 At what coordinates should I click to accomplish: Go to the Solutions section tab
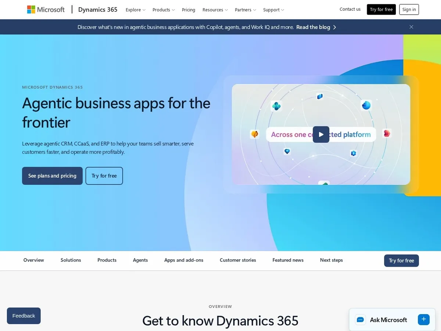(x=71, y=260)
